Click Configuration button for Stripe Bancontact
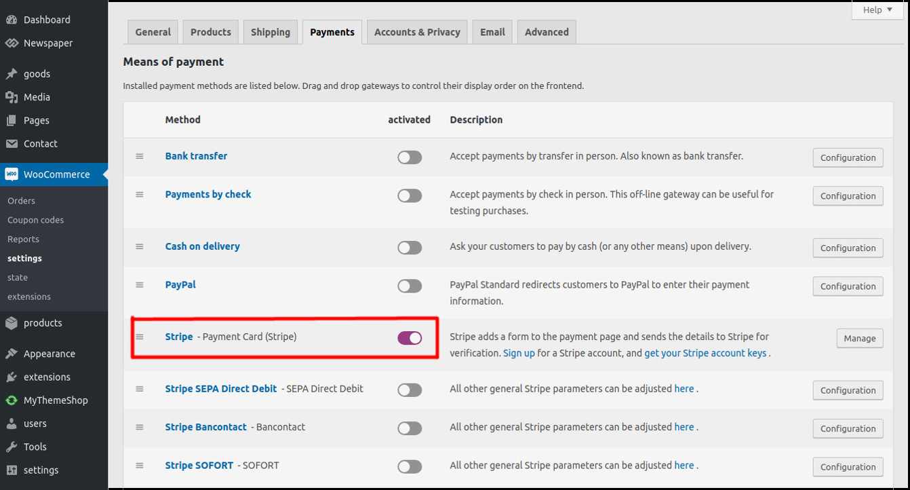 pos(848,428)
